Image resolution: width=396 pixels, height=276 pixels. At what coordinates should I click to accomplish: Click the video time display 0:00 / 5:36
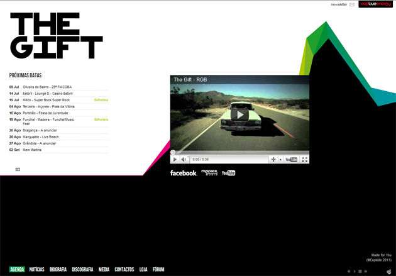coord(201,159)
